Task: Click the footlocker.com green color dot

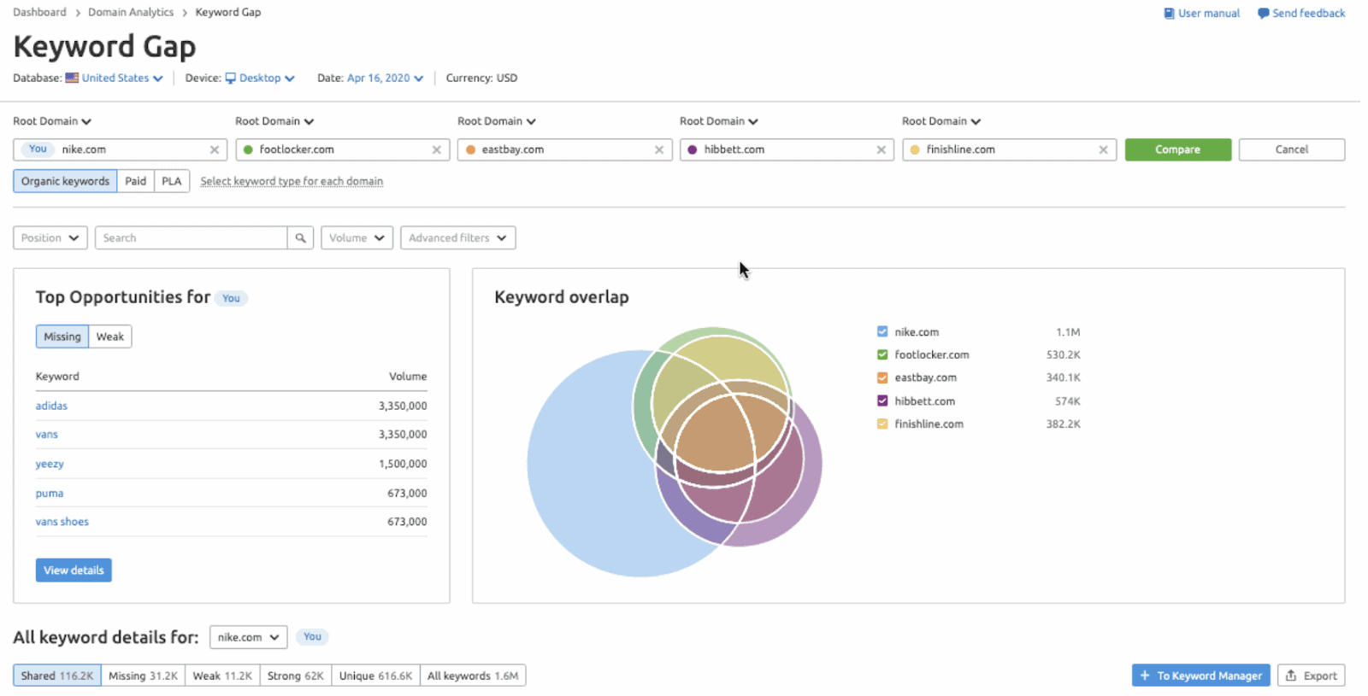Action: click(248, 149)
